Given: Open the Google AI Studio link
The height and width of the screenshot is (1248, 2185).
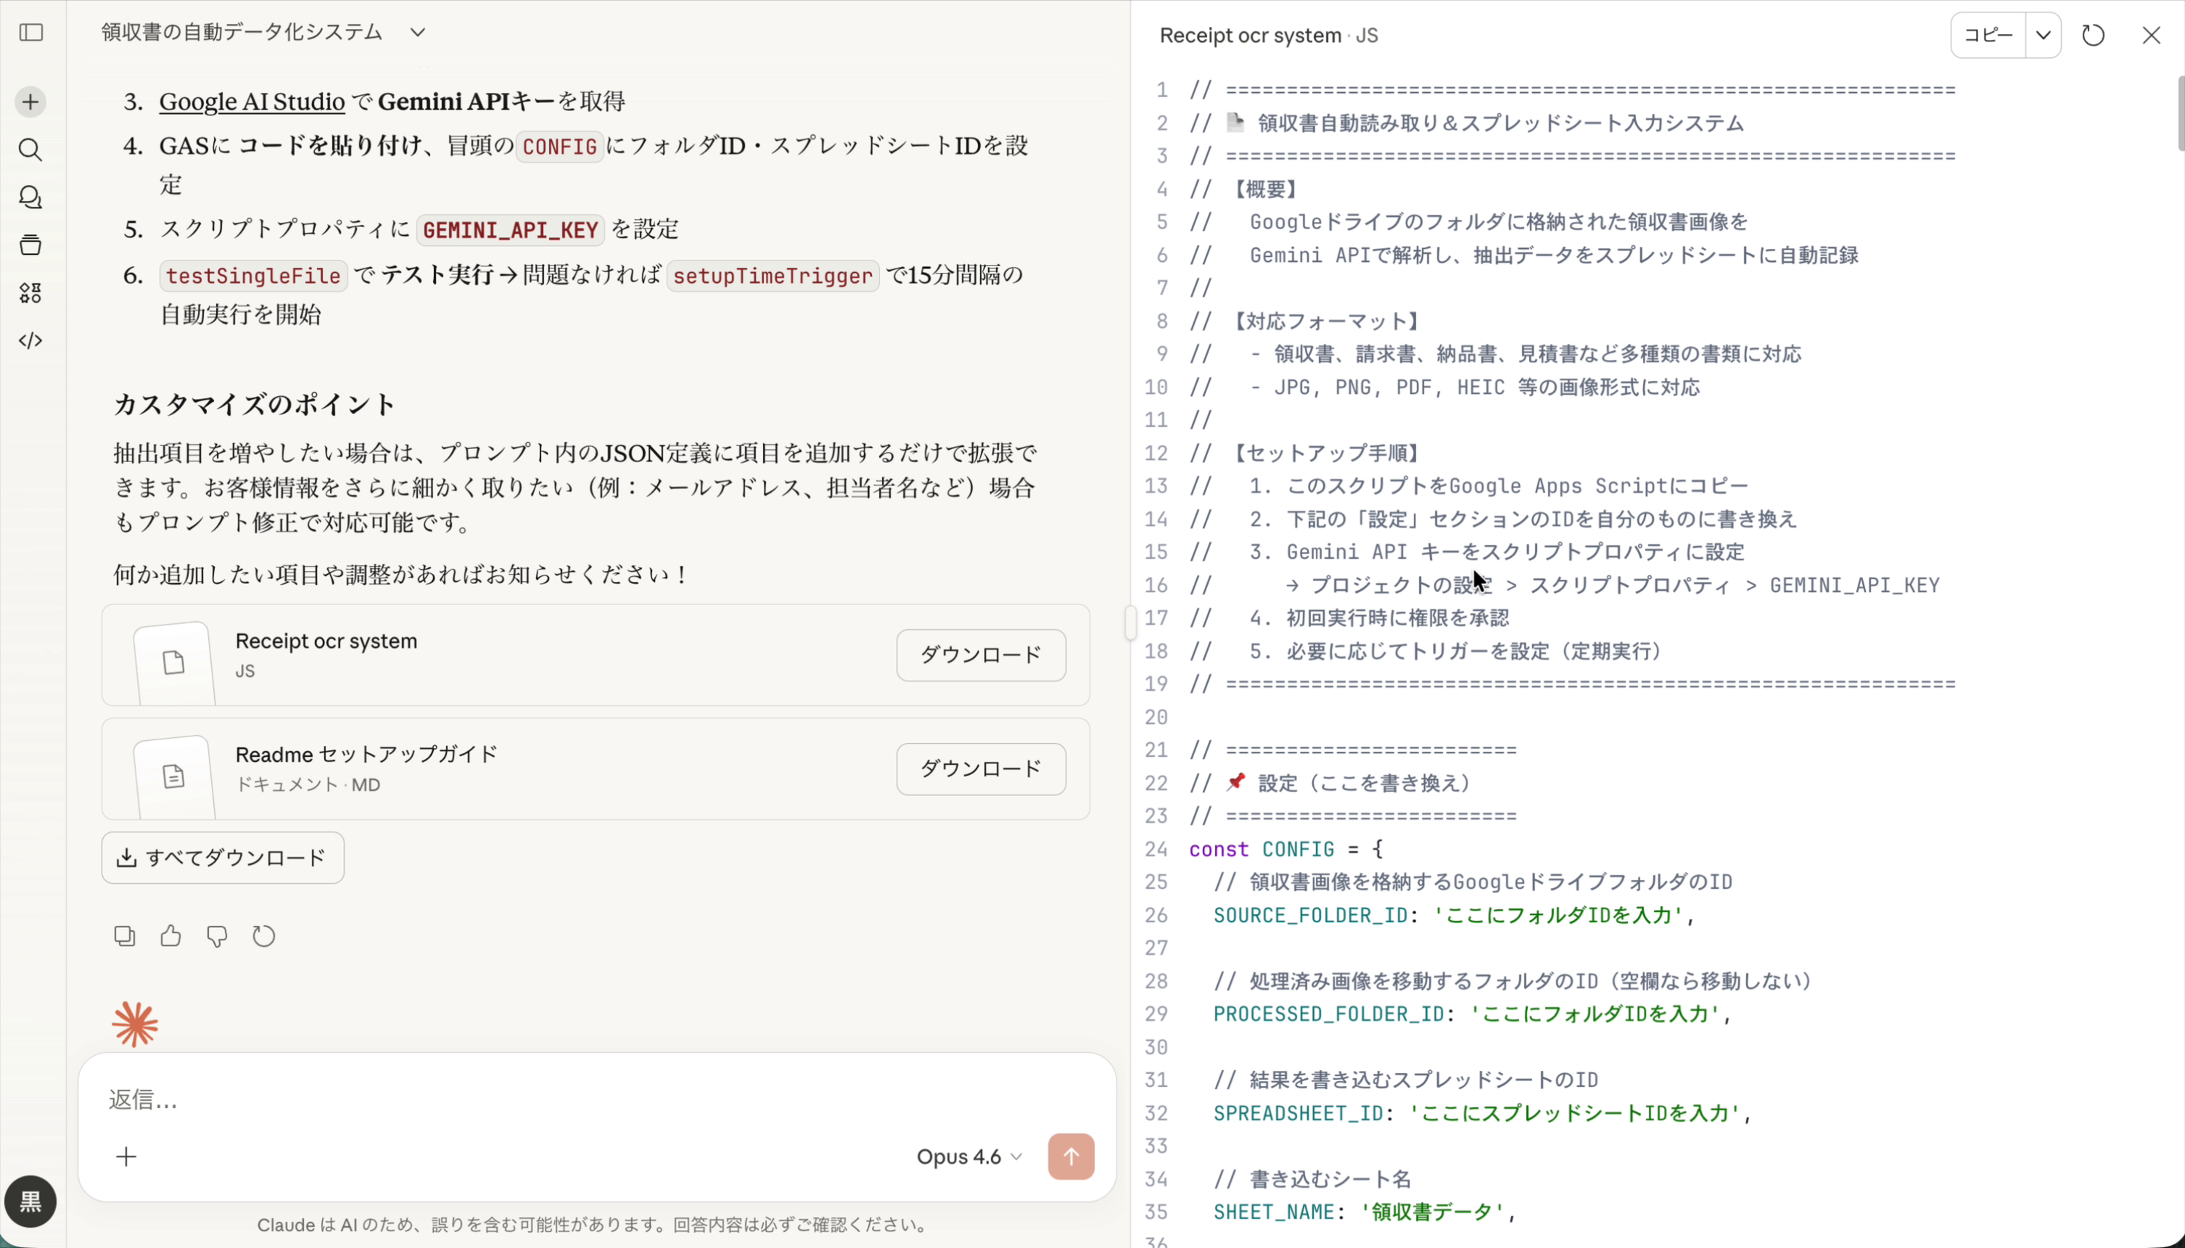Looking at the screenshot, I should (x=252, y=101).
